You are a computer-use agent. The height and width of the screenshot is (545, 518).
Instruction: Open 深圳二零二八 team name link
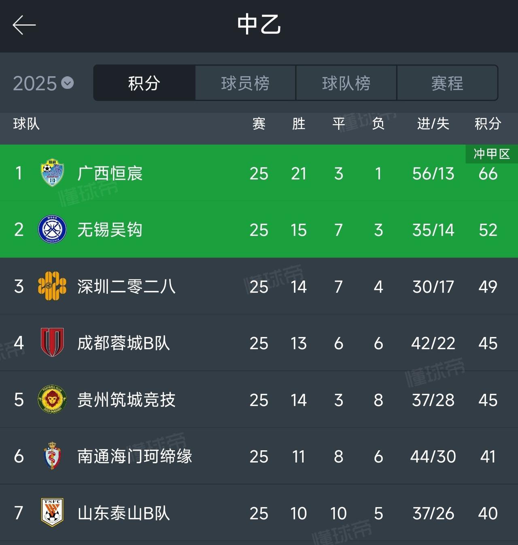click(126, 286)
